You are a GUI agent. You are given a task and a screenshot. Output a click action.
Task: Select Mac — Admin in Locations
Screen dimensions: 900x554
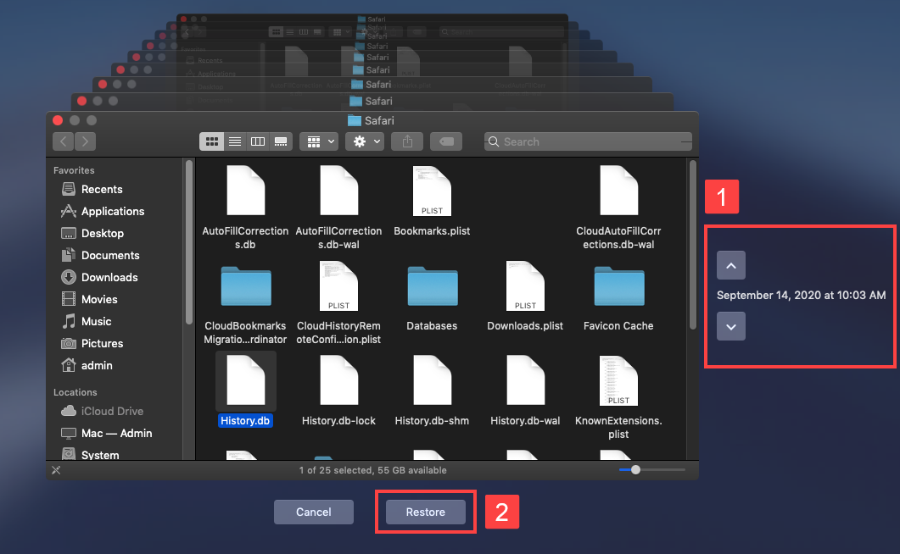tap(106, 433)
